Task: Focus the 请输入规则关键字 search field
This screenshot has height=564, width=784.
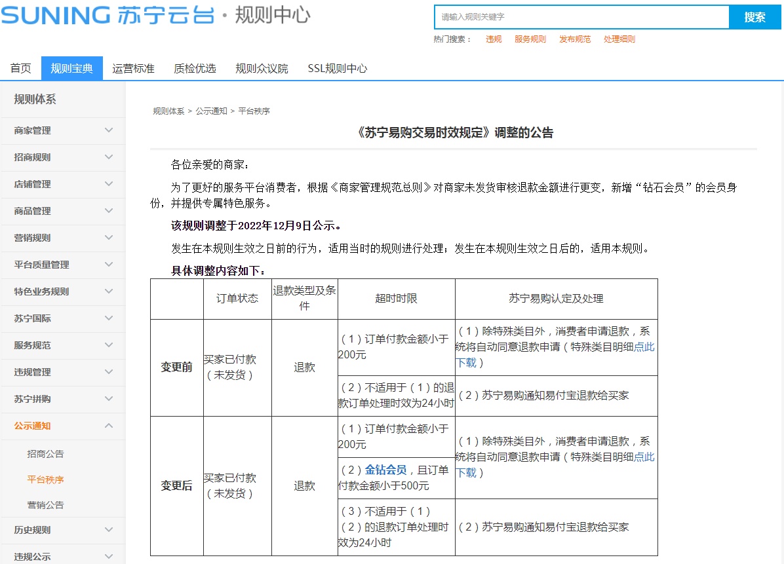Action: (x=581, y=17)
